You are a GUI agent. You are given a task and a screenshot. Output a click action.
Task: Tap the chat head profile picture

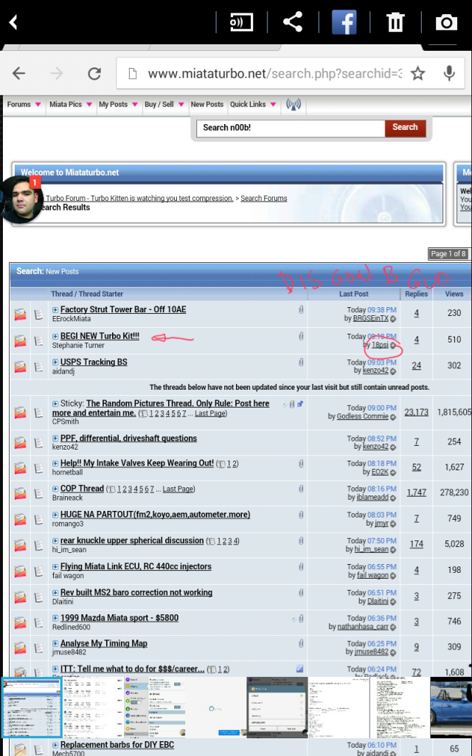coord(21,199)
